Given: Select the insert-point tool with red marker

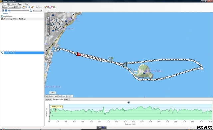Looking at the screenshot, I should point(48,7).
